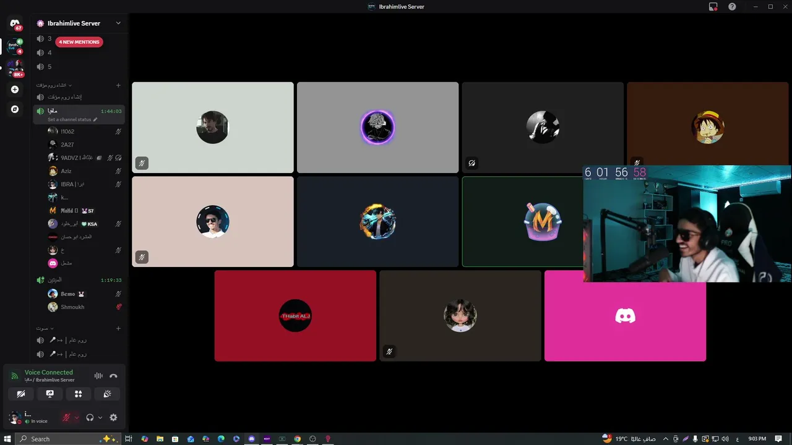Screen dimensions: 792x445
Task: Toggle deafen headphones icon
Action: (x=90, y=418)
